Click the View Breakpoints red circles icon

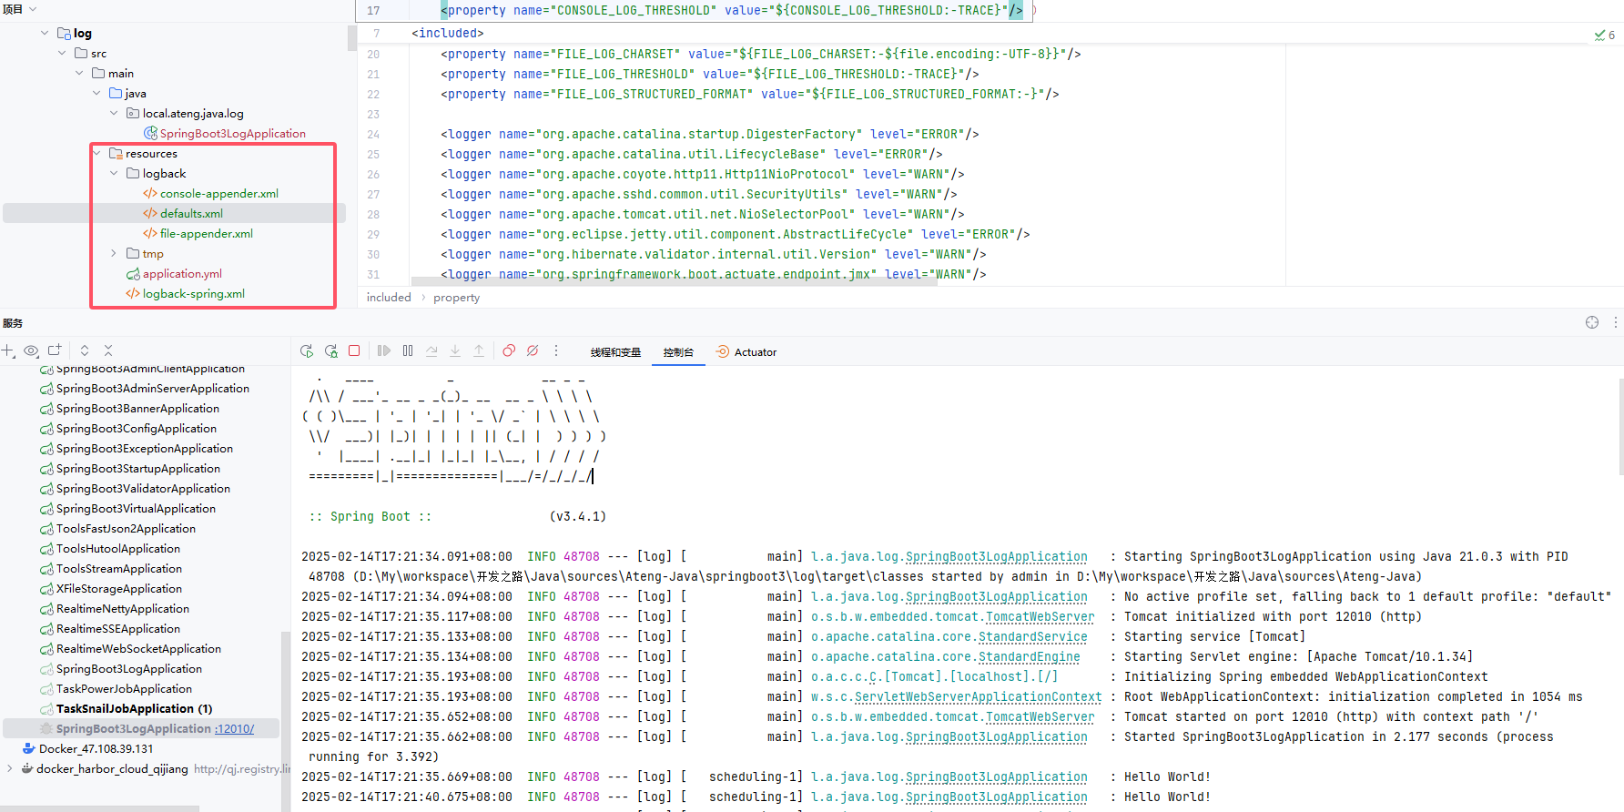509,351
